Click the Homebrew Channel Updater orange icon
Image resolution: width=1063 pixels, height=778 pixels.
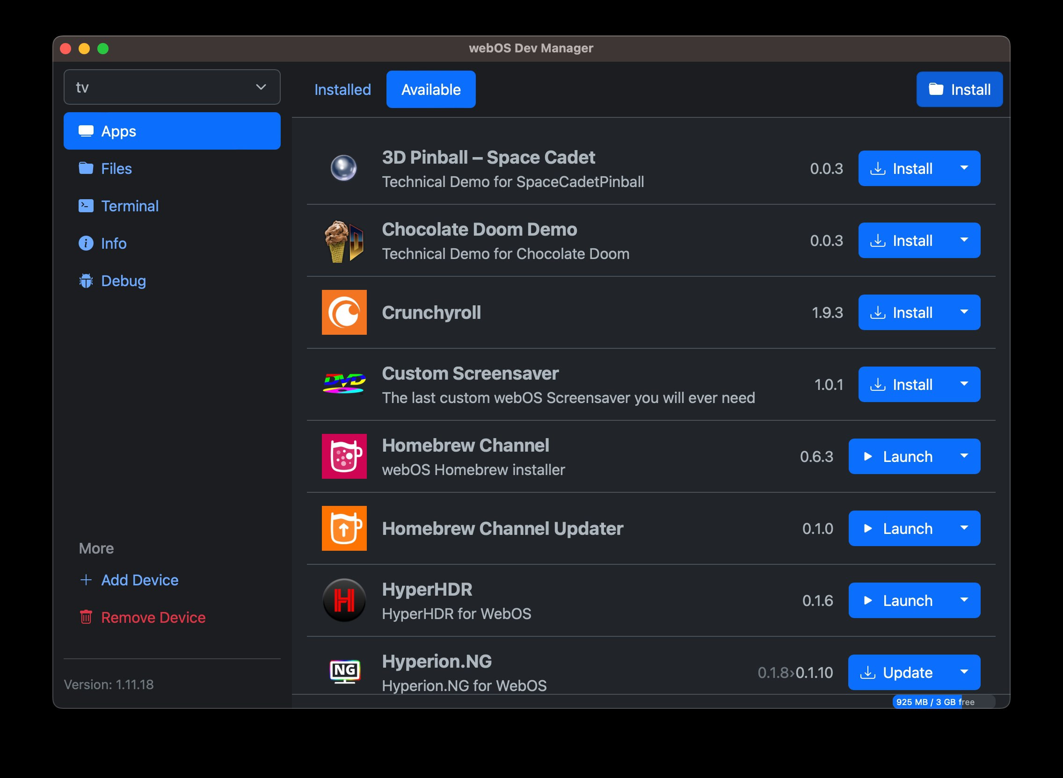(344, 528)
